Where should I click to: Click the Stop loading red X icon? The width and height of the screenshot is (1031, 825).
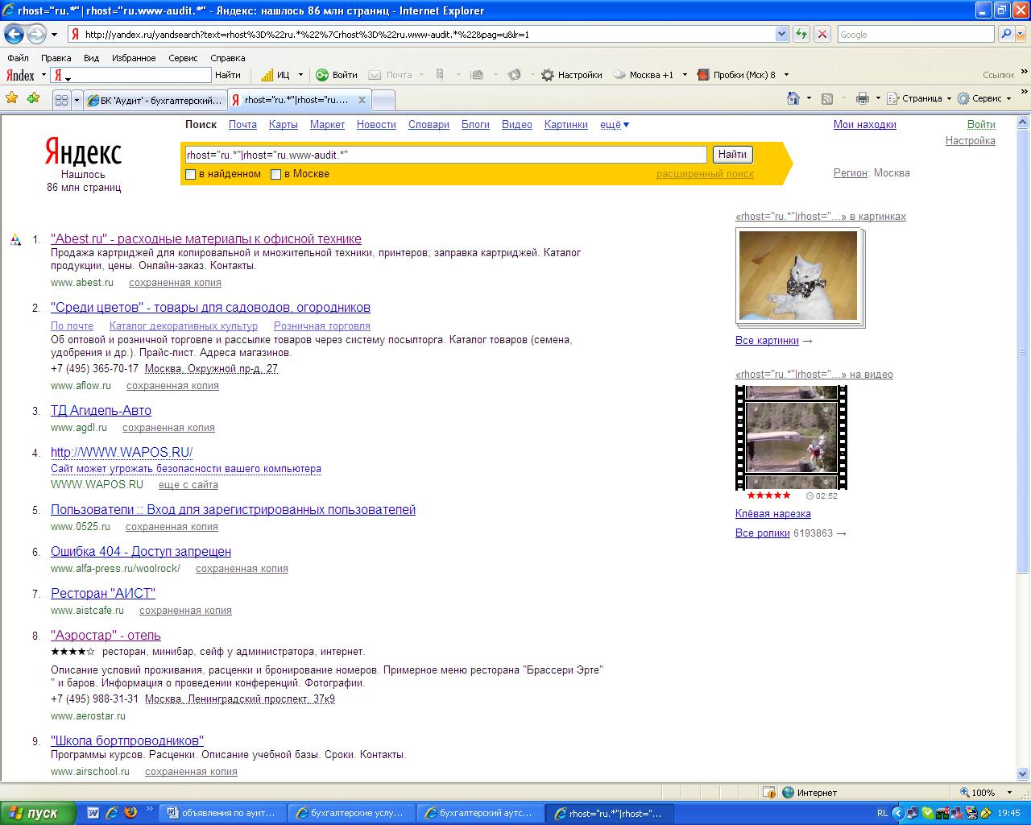click(822, 34)
